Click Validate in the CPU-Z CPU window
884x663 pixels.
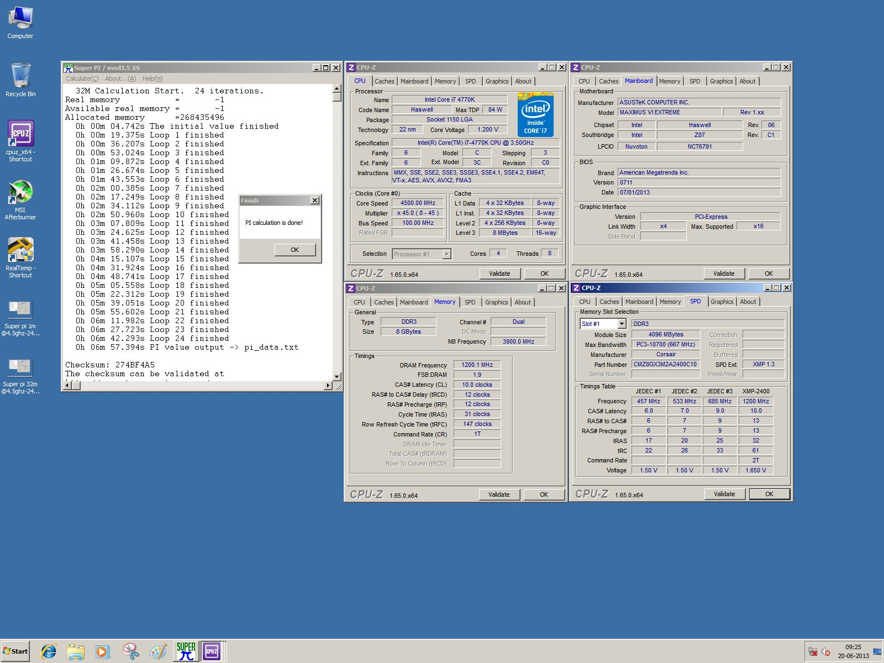[500, 273]
